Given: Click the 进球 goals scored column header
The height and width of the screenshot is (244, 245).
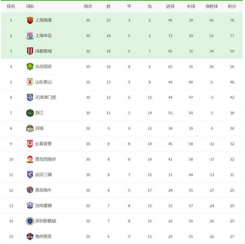Looking at the screenshot, I should 170,7.
